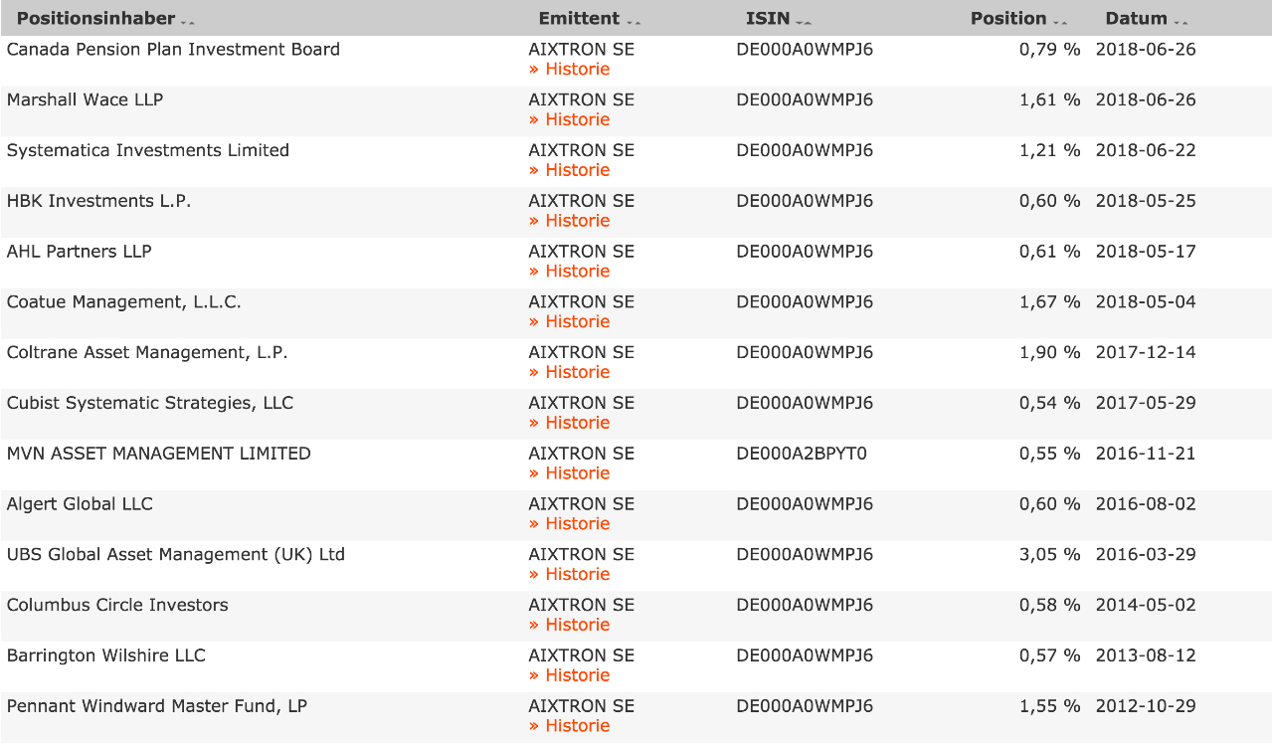This screenshot has width=1273, height=746.
Task: Open Historie for Coatue Management row
Action: (x=570, y=322)
